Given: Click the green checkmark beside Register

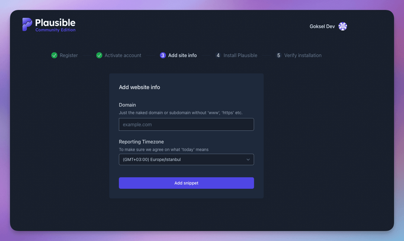Looking at the screenshot, I should coord(54,55).
